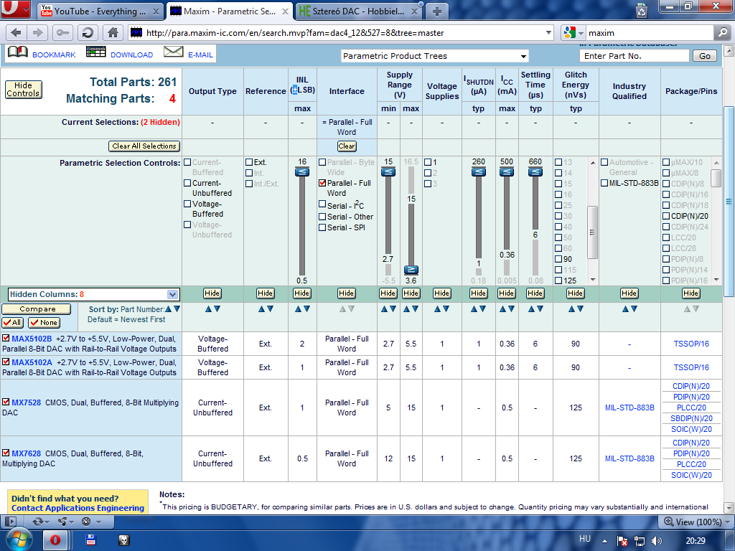
Task: Go to the browser home page icon
Action: 113,33
